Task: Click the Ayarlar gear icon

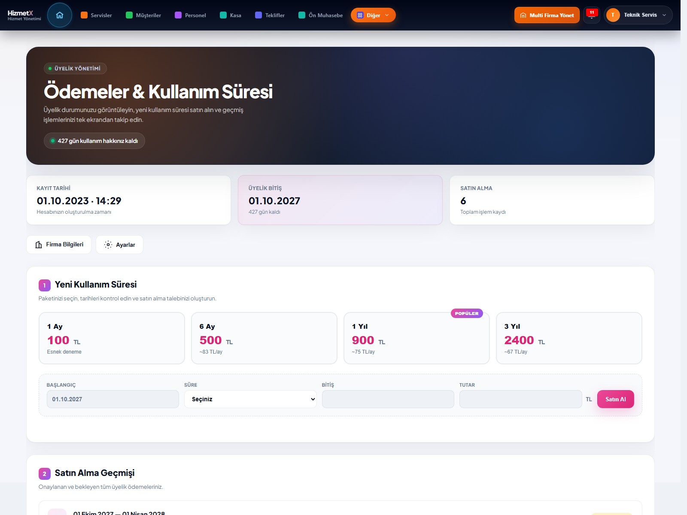Action: click(x=108, y=245)
